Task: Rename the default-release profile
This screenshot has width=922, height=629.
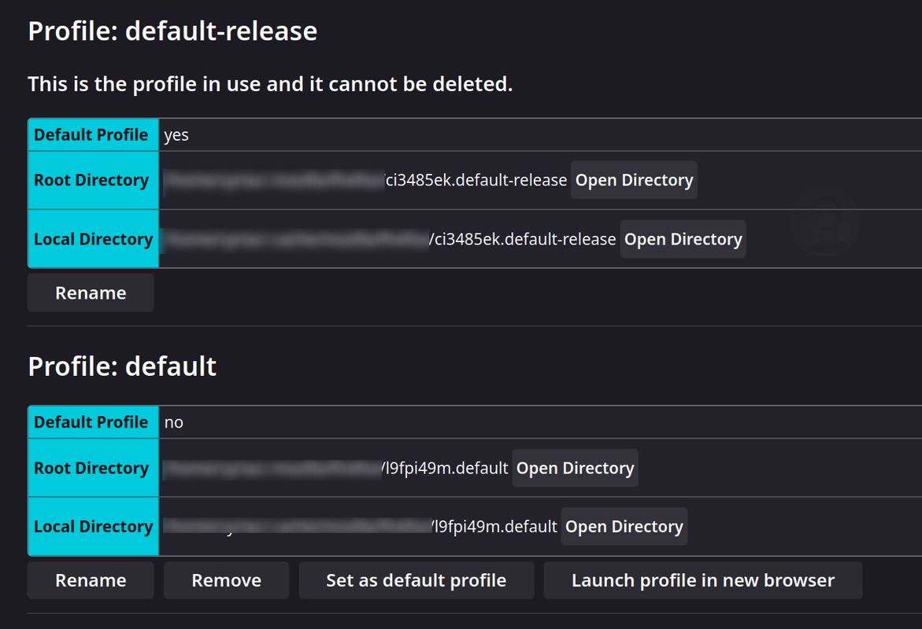Action: (x=91, y=292)
